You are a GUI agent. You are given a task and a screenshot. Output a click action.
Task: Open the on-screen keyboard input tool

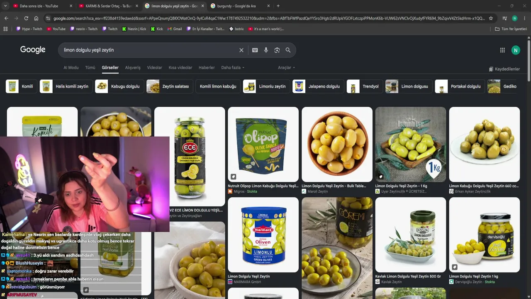pos(255,50)
